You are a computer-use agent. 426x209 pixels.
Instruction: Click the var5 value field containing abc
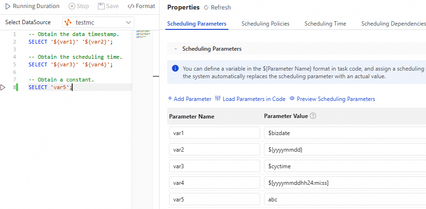pyautogui.click(x=344, y=199)
